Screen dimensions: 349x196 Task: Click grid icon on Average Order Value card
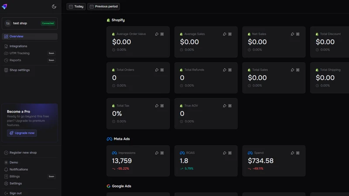(x=162, y=34)
